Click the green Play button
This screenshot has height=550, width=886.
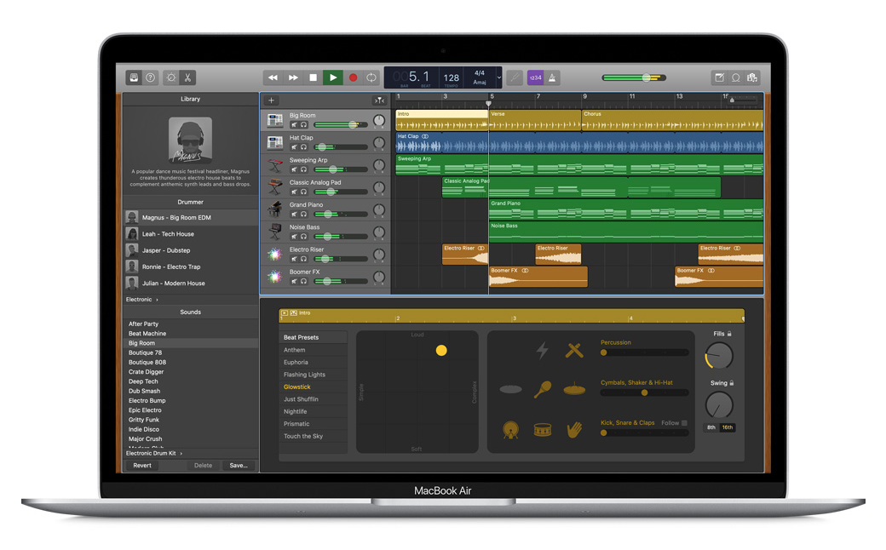[x=333, y=77]
